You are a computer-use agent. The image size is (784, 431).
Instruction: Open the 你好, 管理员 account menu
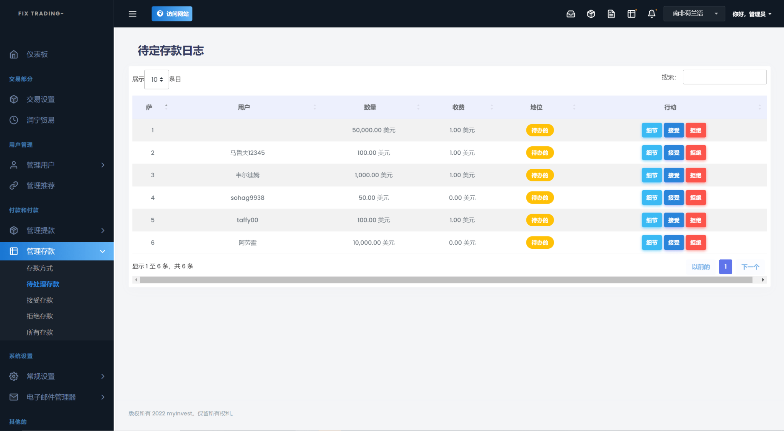pos(752,14)
